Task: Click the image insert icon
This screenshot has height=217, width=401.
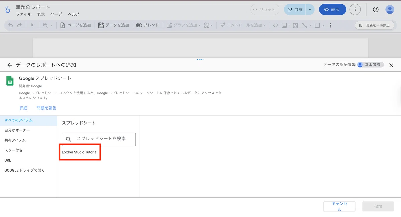Action: click(284, 25)
